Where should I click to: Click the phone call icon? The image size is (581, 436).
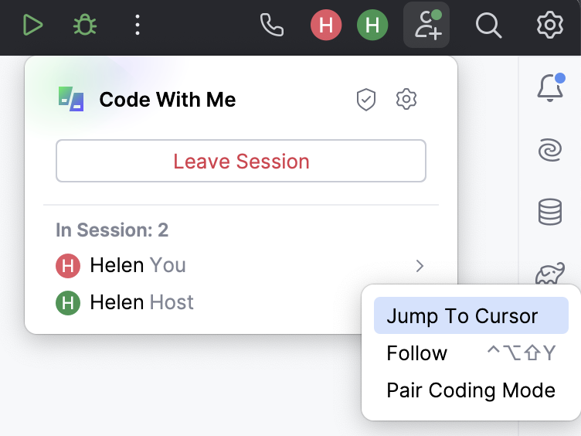[272, 26]
